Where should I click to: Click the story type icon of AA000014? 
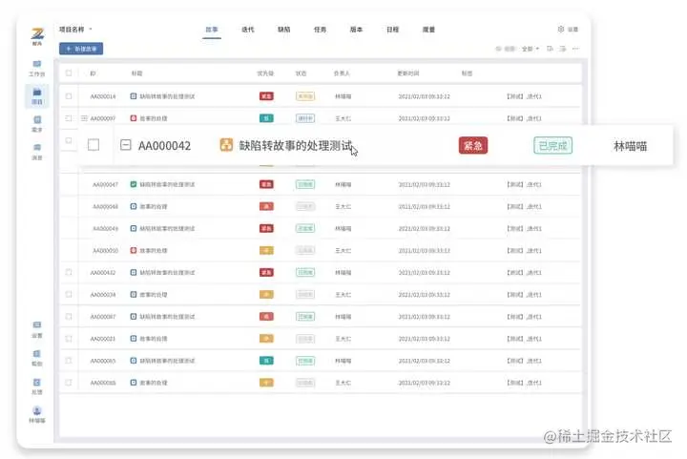coord(134,96)
